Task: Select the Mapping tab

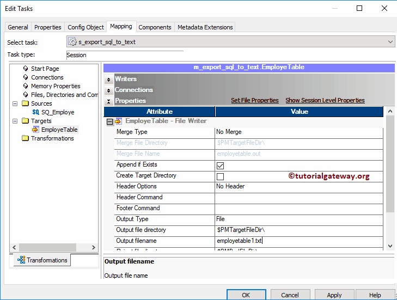Action: (x=121, y=26)
